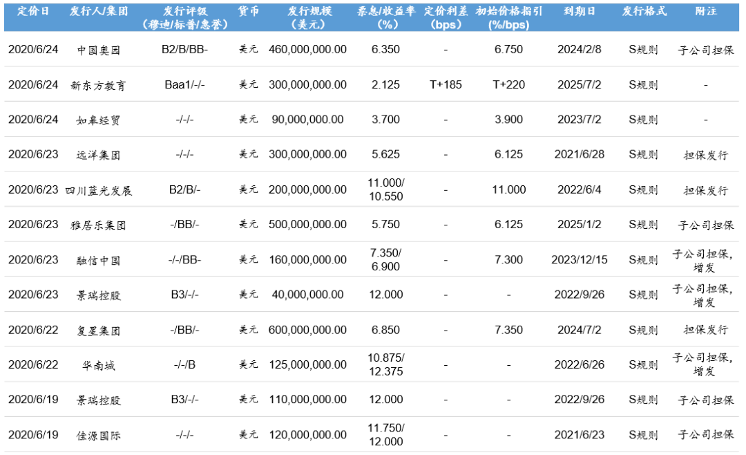Select maturity date 2025/1/2

pos(580,225)
